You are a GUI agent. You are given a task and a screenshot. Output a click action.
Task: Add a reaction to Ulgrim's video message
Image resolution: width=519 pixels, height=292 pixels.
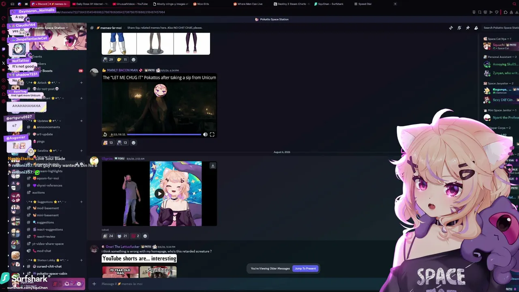pyautogui.click(x=145, y=236)
